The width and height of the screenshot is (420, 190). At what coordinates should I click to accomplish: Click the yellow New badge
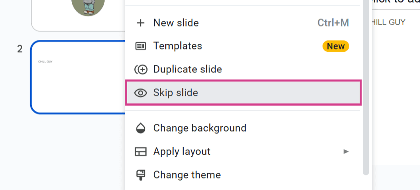[336, 46]
